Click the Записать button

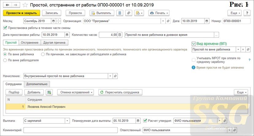click(x=51, y=13)
